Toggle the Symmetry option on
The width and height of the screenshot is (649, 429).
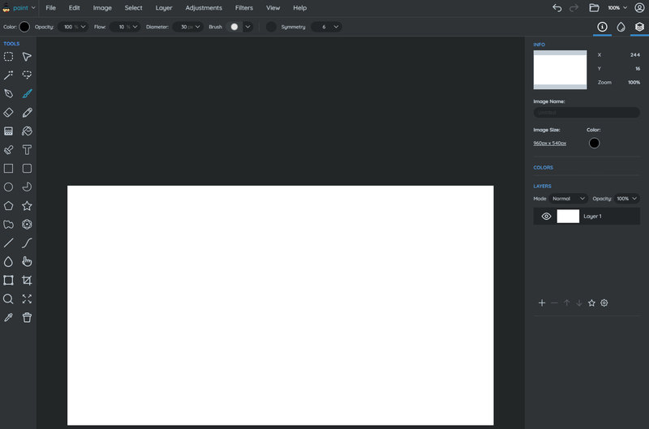271,27
